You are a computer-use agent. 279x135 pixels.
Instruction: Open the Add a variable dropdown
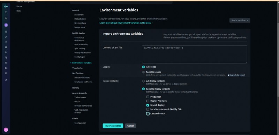(x=240, y=20)
